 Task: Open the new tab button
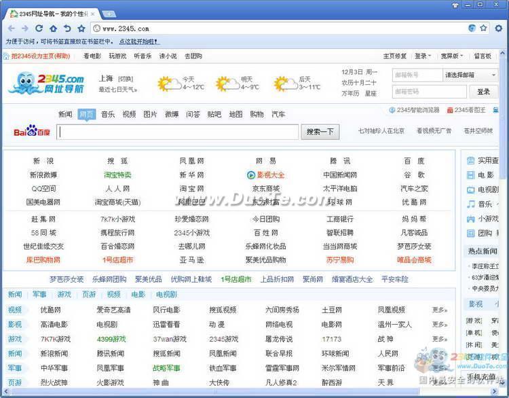(x=109, y=14)
